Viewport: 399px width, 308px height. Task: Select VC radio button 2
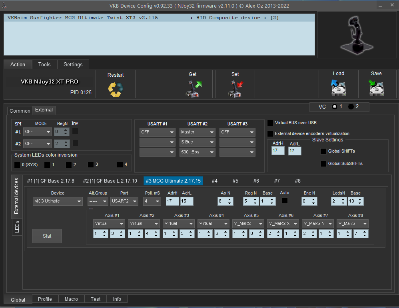(x=351, y=107)
